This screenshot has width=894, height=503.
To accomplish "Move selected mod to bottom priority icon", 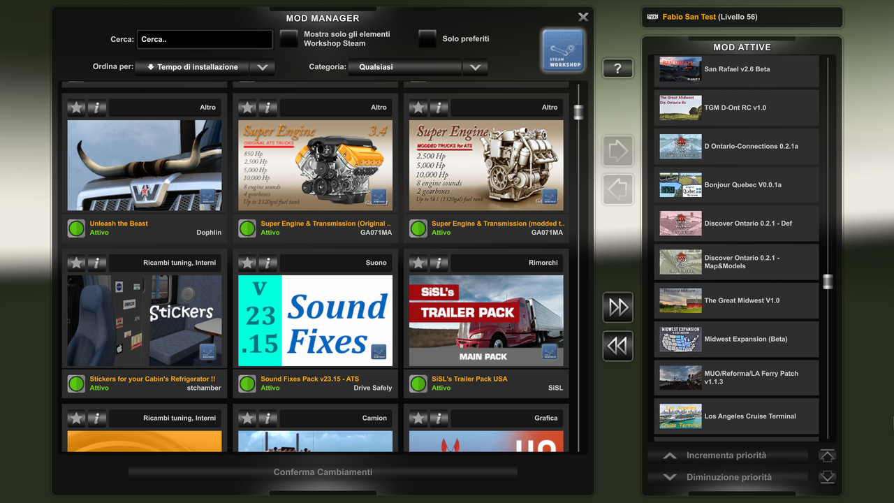I will point(827,477).
